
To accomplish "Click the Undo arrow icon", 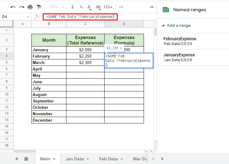I will point(13,7).
